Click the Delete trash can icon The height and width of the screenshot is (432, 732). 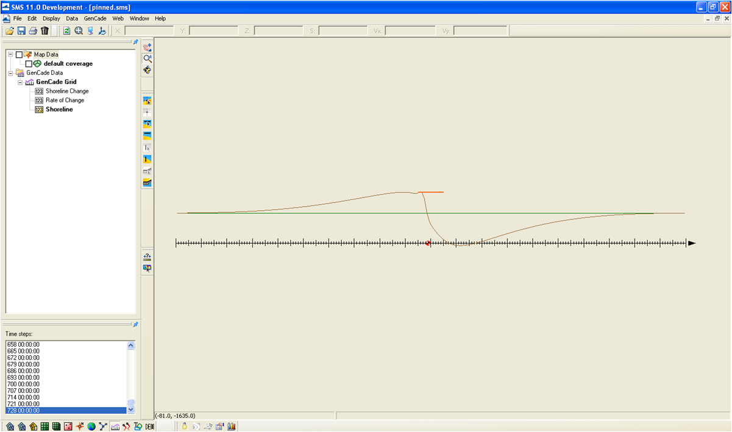tap(45, 30)
